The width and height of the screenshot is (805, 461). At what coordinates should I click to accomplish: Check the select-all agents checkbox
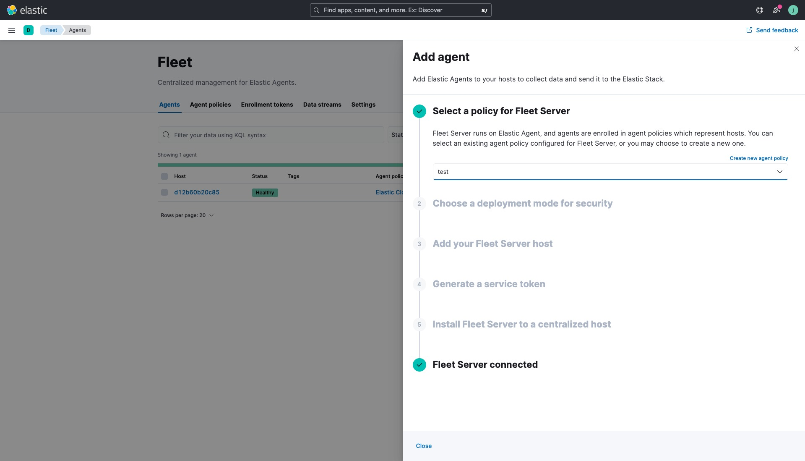click(x=164, y=176)
